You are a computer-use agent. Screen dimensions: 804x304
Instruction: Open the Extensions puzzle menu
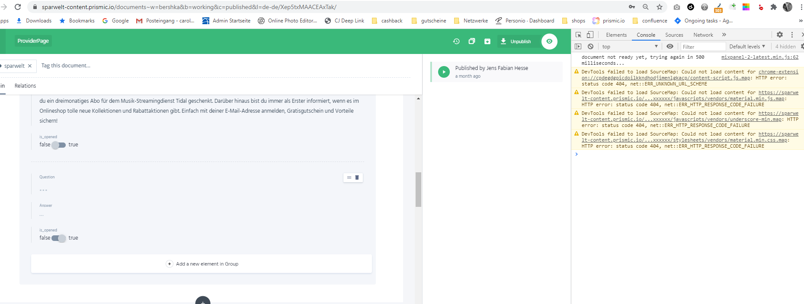point(774,7)
